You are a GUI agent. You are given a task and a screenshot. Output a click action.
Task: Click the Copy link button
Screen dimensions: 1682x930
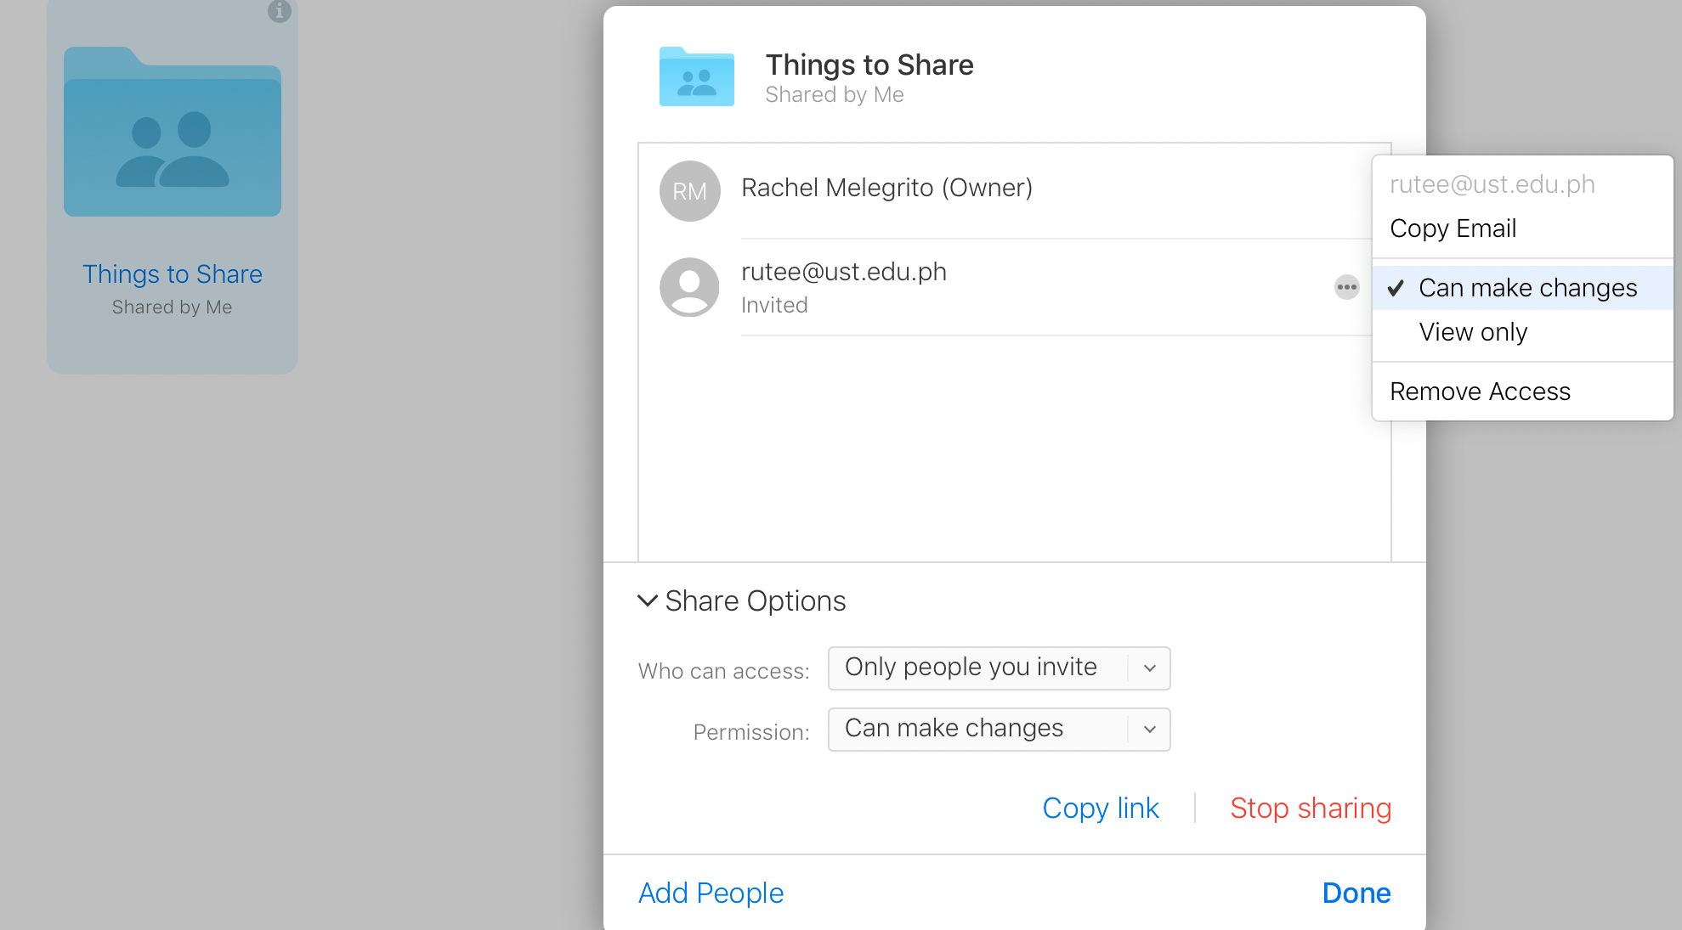[1100, 808]
